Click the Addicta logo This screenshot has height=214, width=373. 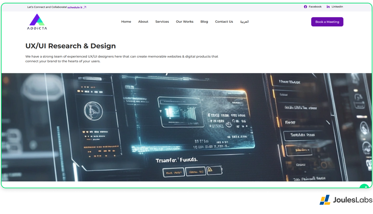(x=37, y=22)
